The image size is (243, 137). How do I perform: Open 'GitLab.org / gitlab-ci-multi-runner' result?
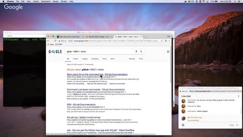(x=84, y=118)
